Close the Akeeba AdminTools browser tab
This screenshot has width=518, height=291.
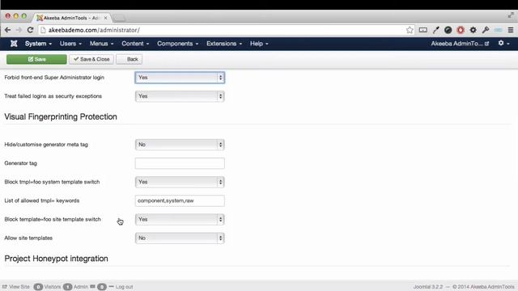[x=105, y=18]
